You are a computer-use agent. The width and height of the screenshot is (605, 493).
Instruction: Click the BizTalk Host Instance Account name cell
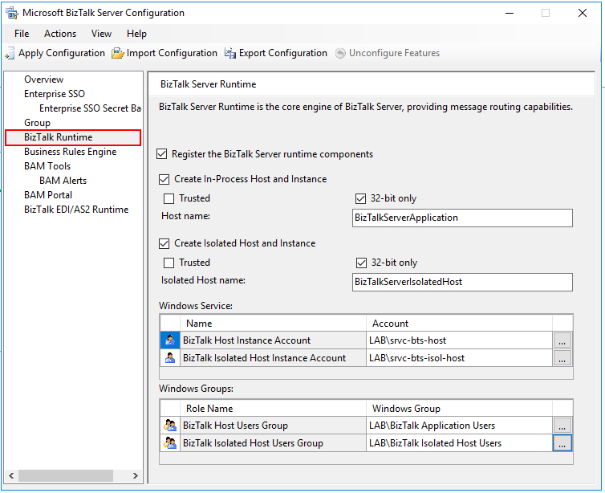click(x=273, y=340)
